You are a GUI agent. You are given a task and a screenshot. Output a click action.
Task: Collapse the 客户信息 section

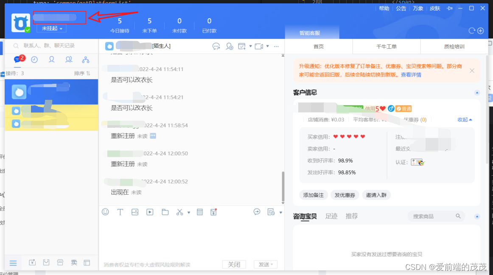coord(477,93)
